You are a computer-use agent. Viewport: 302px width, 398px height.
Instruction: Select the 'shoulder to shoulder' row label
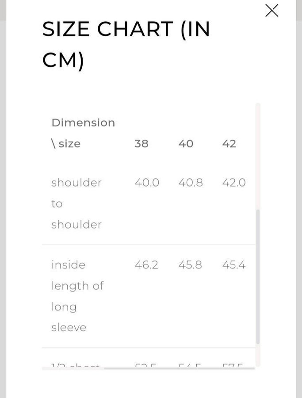pyautogui.click(x=76, y=203)
